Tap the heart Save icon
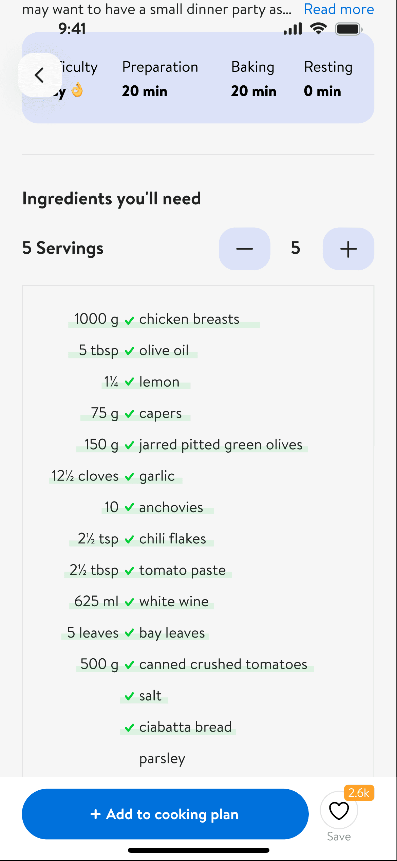 click(339, 811)
